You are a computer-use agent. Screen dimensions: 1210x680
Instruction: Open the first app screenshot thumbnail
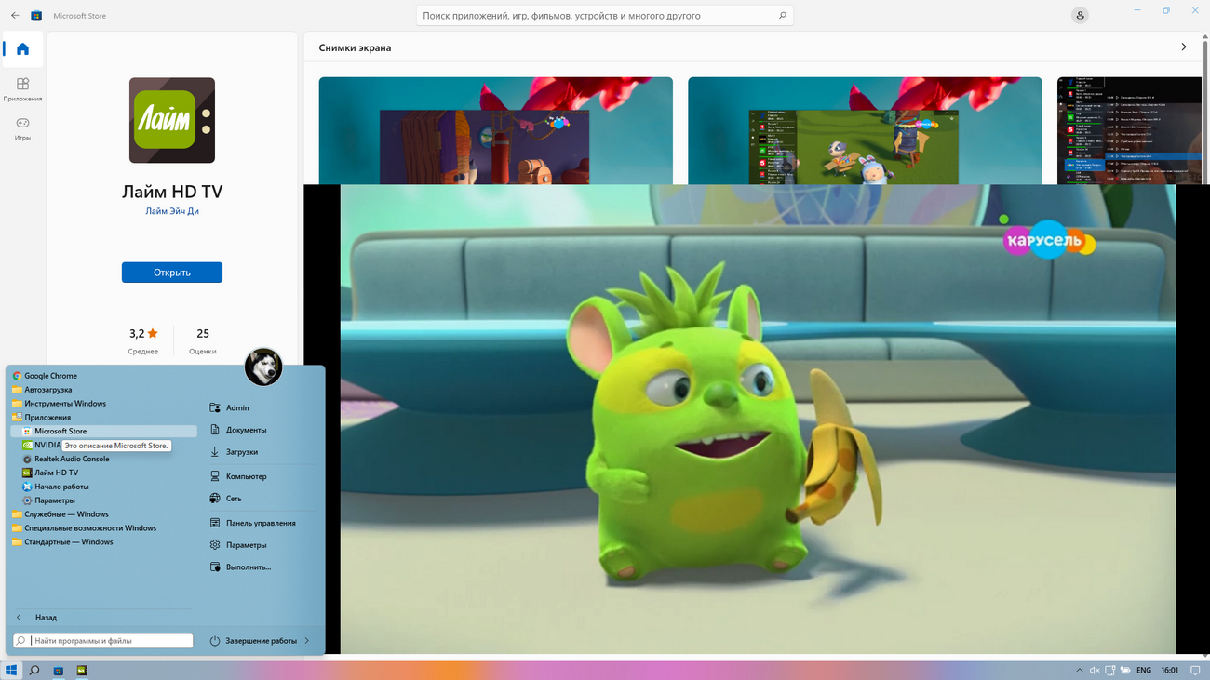[x=496, y=130]
